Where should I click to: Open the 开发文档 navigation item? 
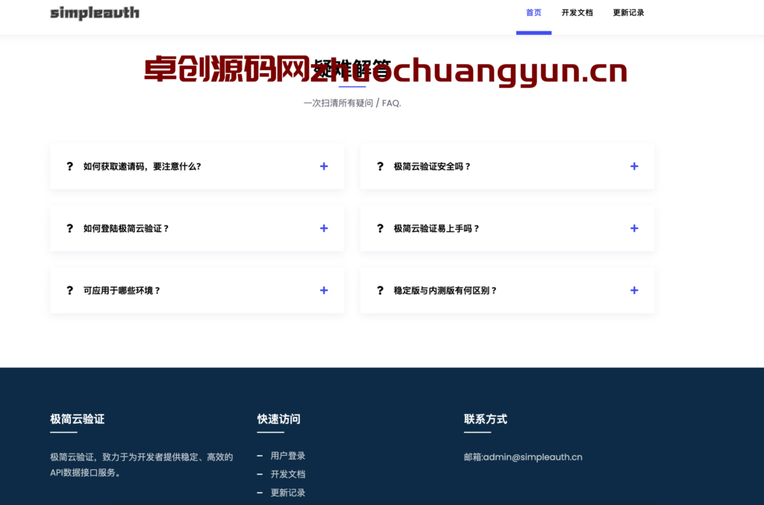point(577,13)
